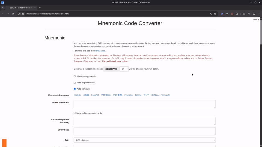Click the They will steal your coins warning
The width and height of the screenshot is (262, 147).
point(115,61)
